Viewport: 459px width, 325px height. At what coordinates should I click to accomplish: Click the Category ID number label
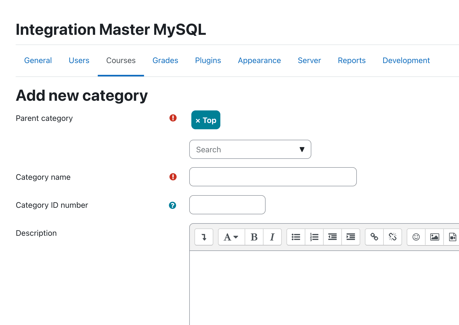coord(52,205)
